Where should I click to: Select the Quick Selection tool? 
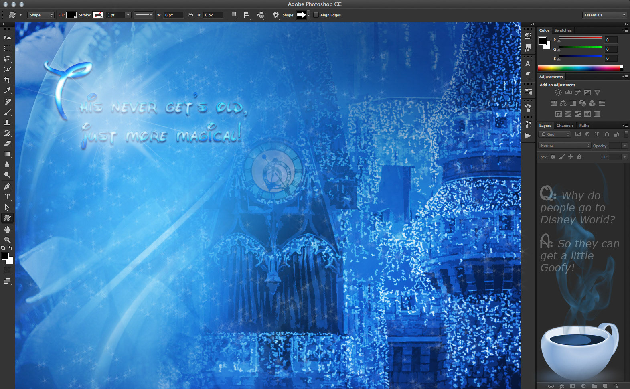tap(7, 69)
